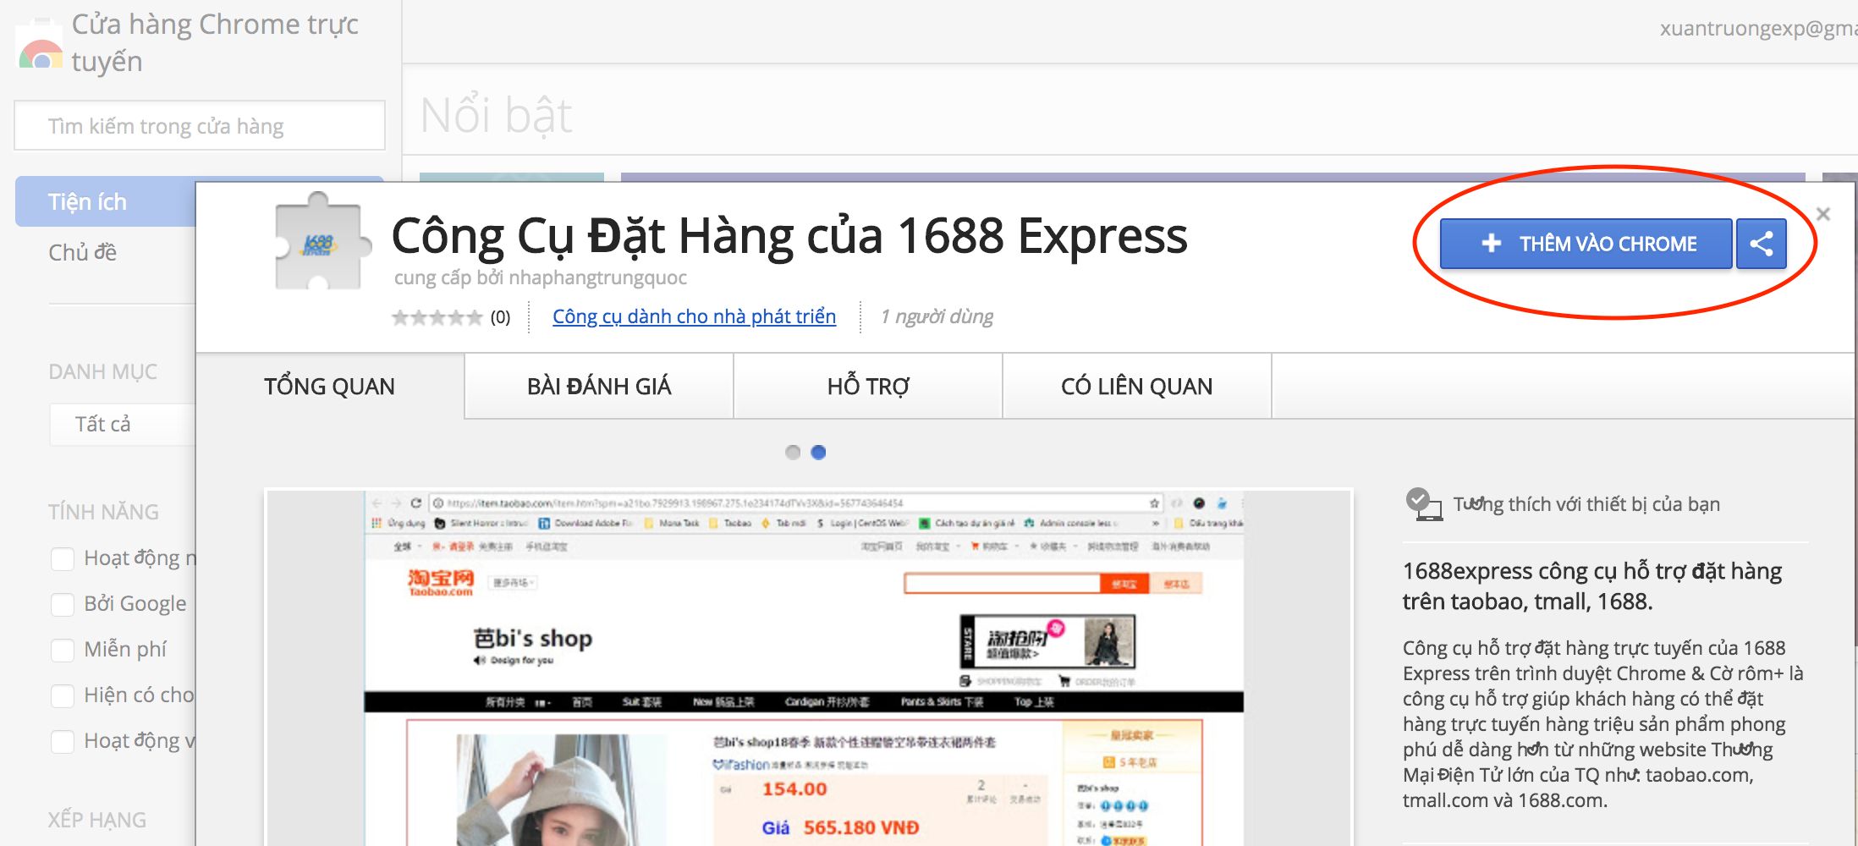Select the CÓ LIÊN QUAN tab
Image resolution: width=1858 pixels, height=846 pixels.
pyautogui.click(x=1137, y=386)
